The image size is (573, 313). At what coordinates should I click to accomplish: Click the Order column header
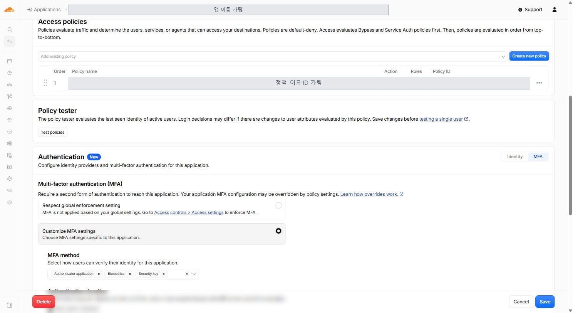[60, 71]
